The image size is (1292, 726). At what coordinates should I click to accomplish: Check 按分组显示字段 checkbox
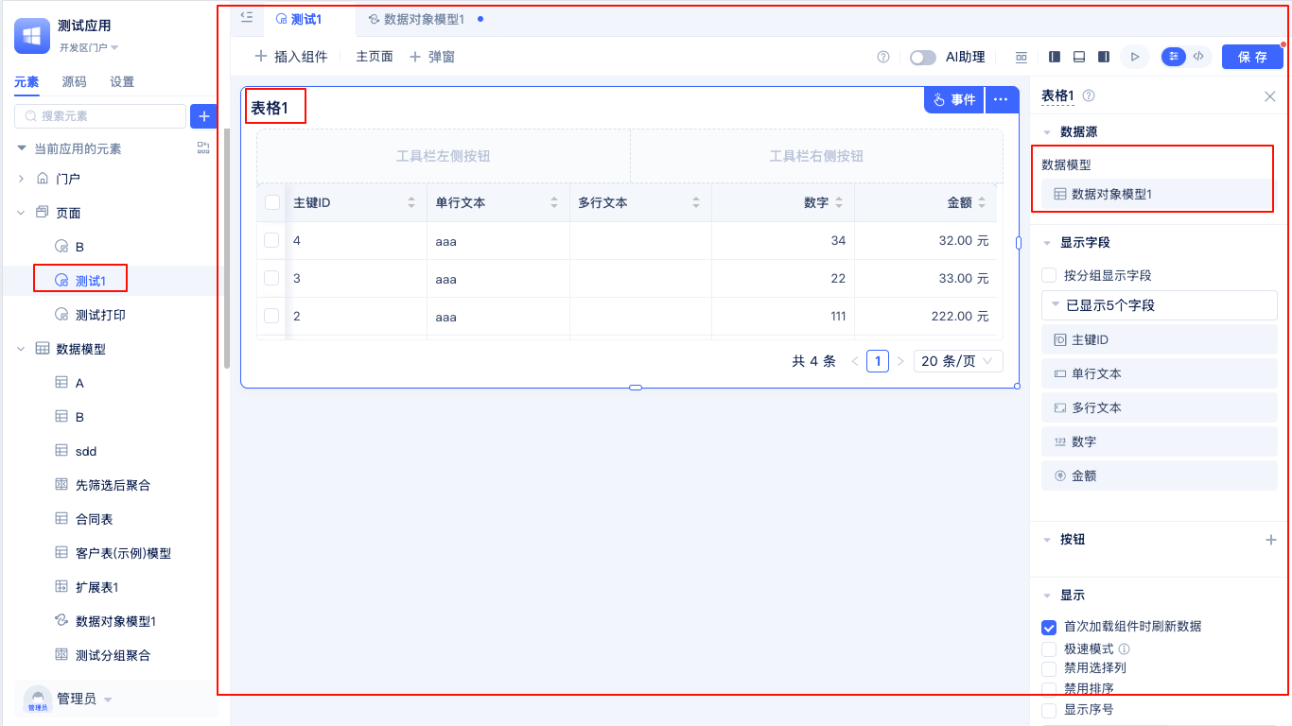click(x=1049, y=275)
